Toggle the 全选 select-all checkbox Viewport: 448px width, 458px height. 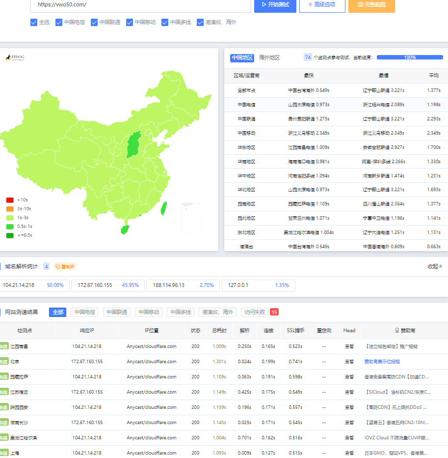pos(34,23)
